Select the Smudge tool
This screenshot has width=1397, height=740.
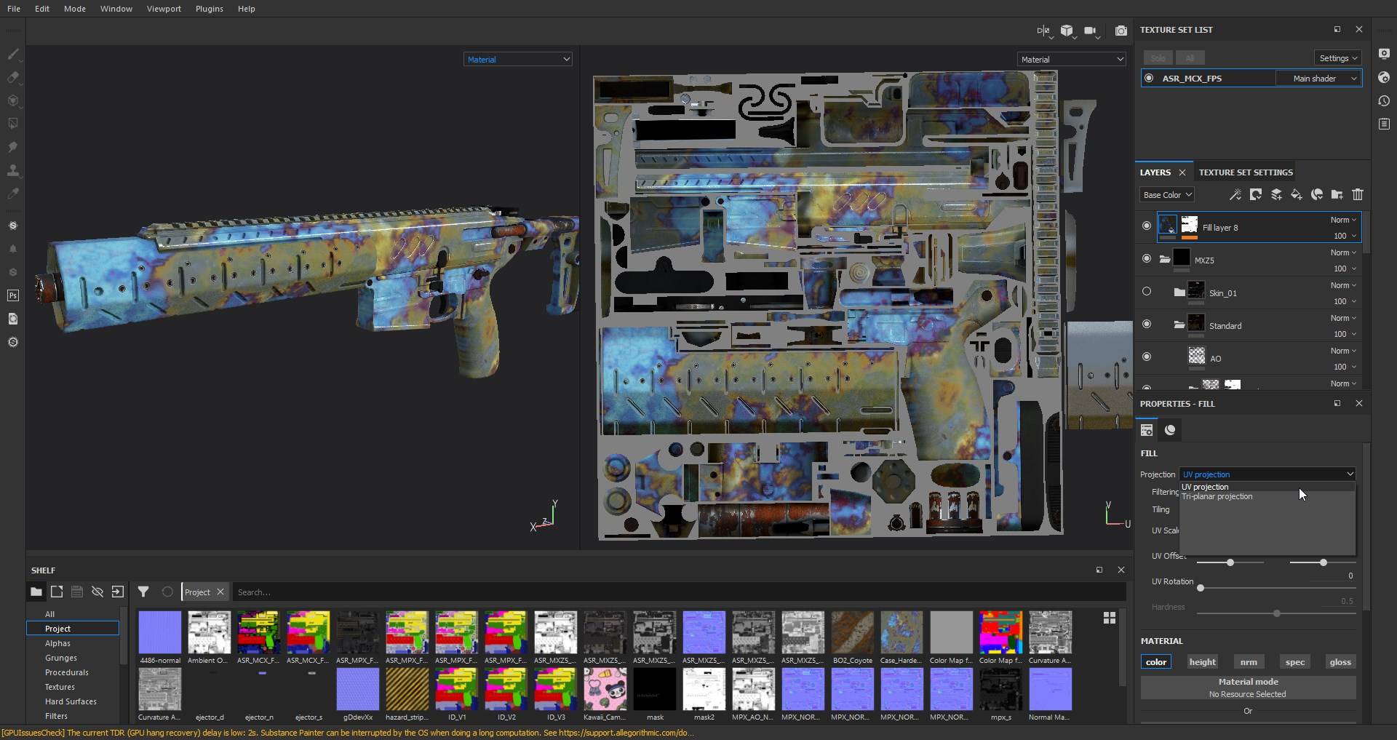(12, 147)
